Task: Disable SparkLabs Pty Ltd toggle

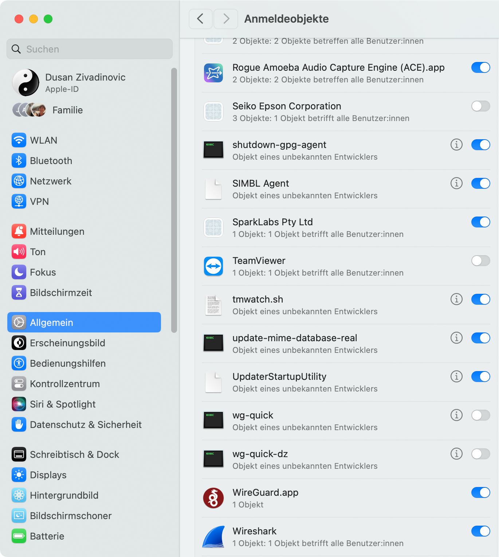Action: [x=481, y=222]
